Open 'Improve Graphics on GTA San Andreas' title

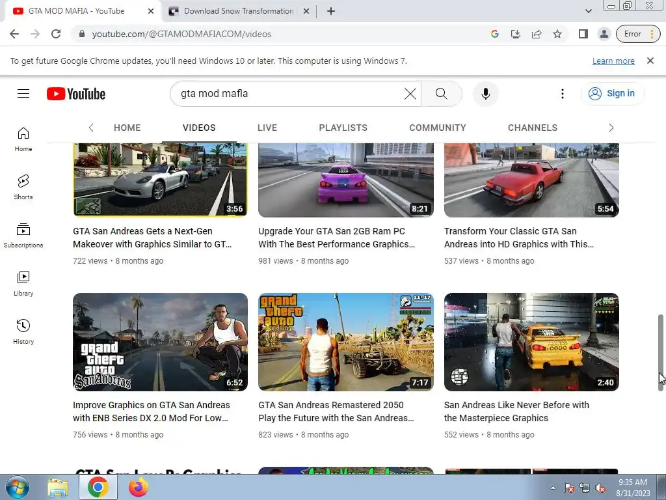151,411
